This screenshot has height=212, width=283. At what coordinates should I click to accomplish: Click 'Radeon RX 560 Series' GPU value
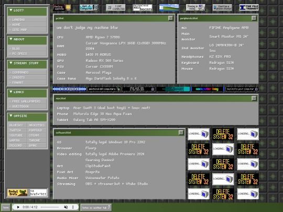point(104,61)
